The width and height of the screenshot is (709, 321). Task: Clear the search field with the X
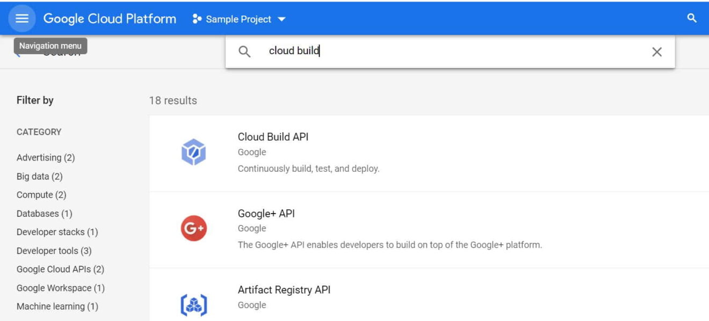pos(657,52)
